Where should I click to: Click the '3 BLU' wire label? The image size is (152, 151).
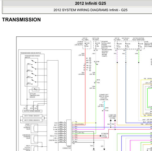point(75,126)
